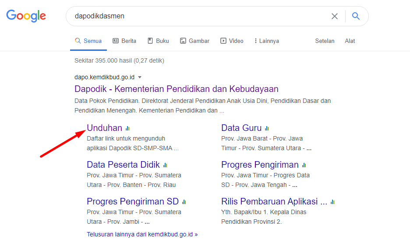The width and height of the screenshot is (410, 243).
Task: Click the bar chart icon beside Data Peserta Didik
Action: coord(165,165)
